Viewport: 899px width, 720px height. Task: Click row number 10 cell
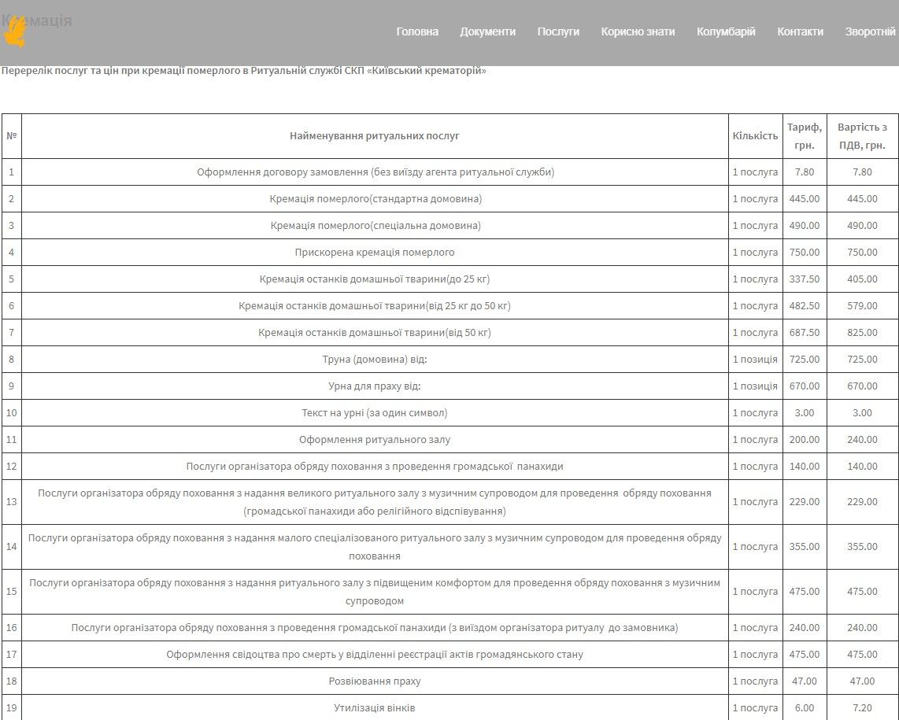point(12,413)
